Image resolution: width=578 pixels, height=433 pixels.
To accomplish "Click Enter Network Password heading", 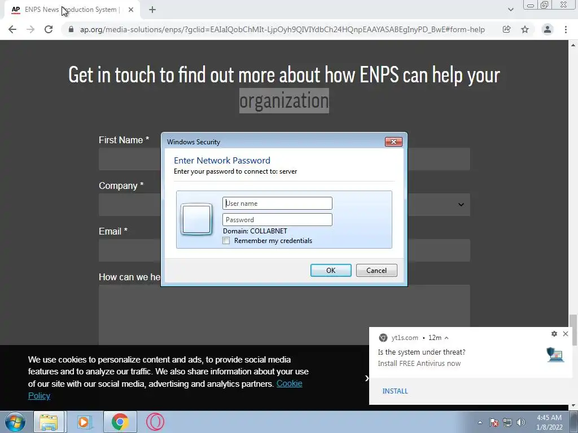I will [222, 161].
